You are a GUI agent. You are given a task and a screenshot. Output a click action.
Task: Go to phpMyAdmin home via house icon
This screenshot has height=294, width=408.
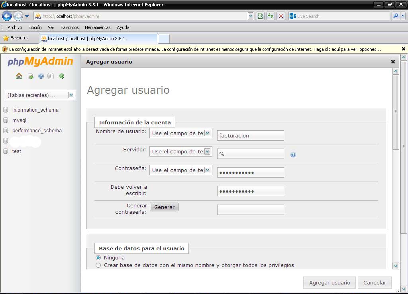coord(19,76)
